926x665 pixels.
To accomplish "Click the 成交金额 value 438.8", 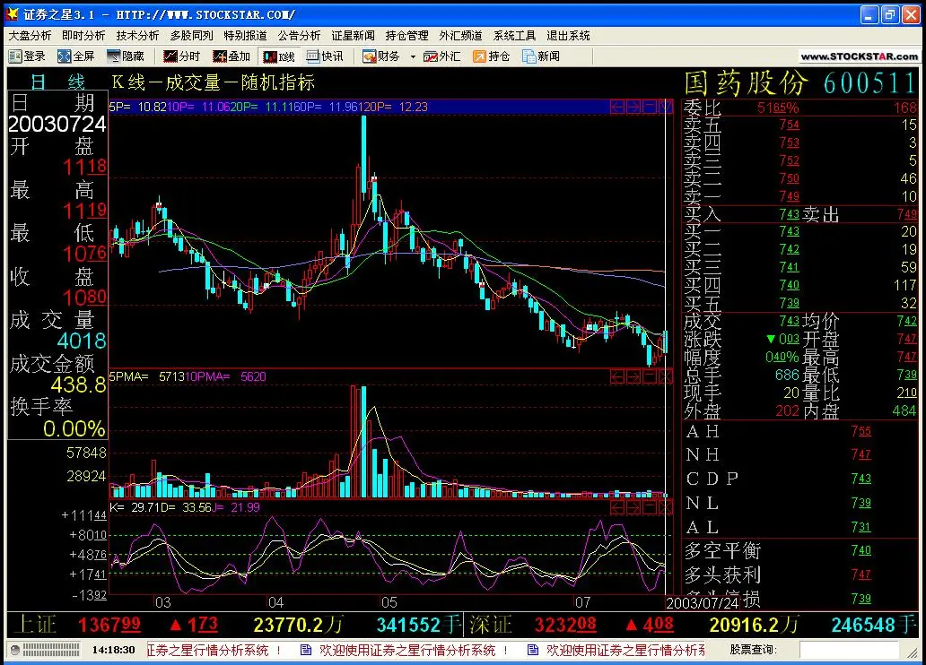I will (79, 385).
